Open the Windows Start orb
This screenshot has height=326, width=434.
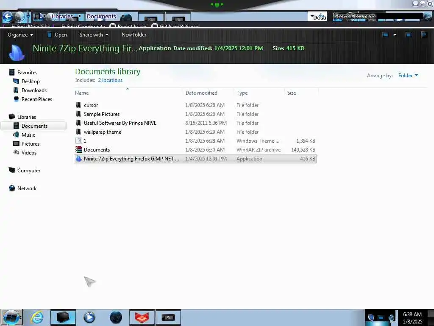click(x=11, y=318)
